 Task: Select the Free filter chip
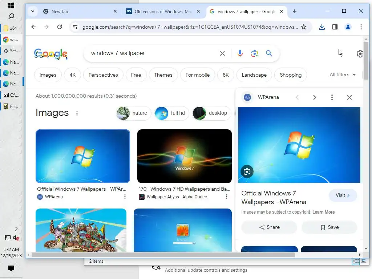136,75
